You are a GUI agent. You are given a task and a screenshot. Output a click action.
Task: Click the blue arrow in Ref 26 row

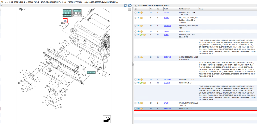pyautogui.click(x=139, y=80)
